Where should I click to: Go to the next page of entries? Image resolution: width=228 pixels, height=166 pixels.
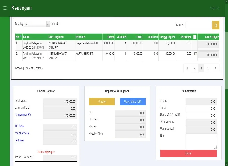pos(208,68)
